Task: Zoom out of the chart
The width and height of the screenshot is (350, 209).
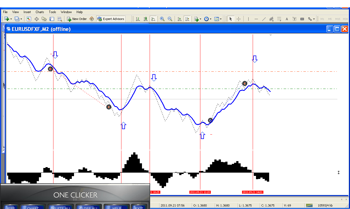Action: coord(170,19)
